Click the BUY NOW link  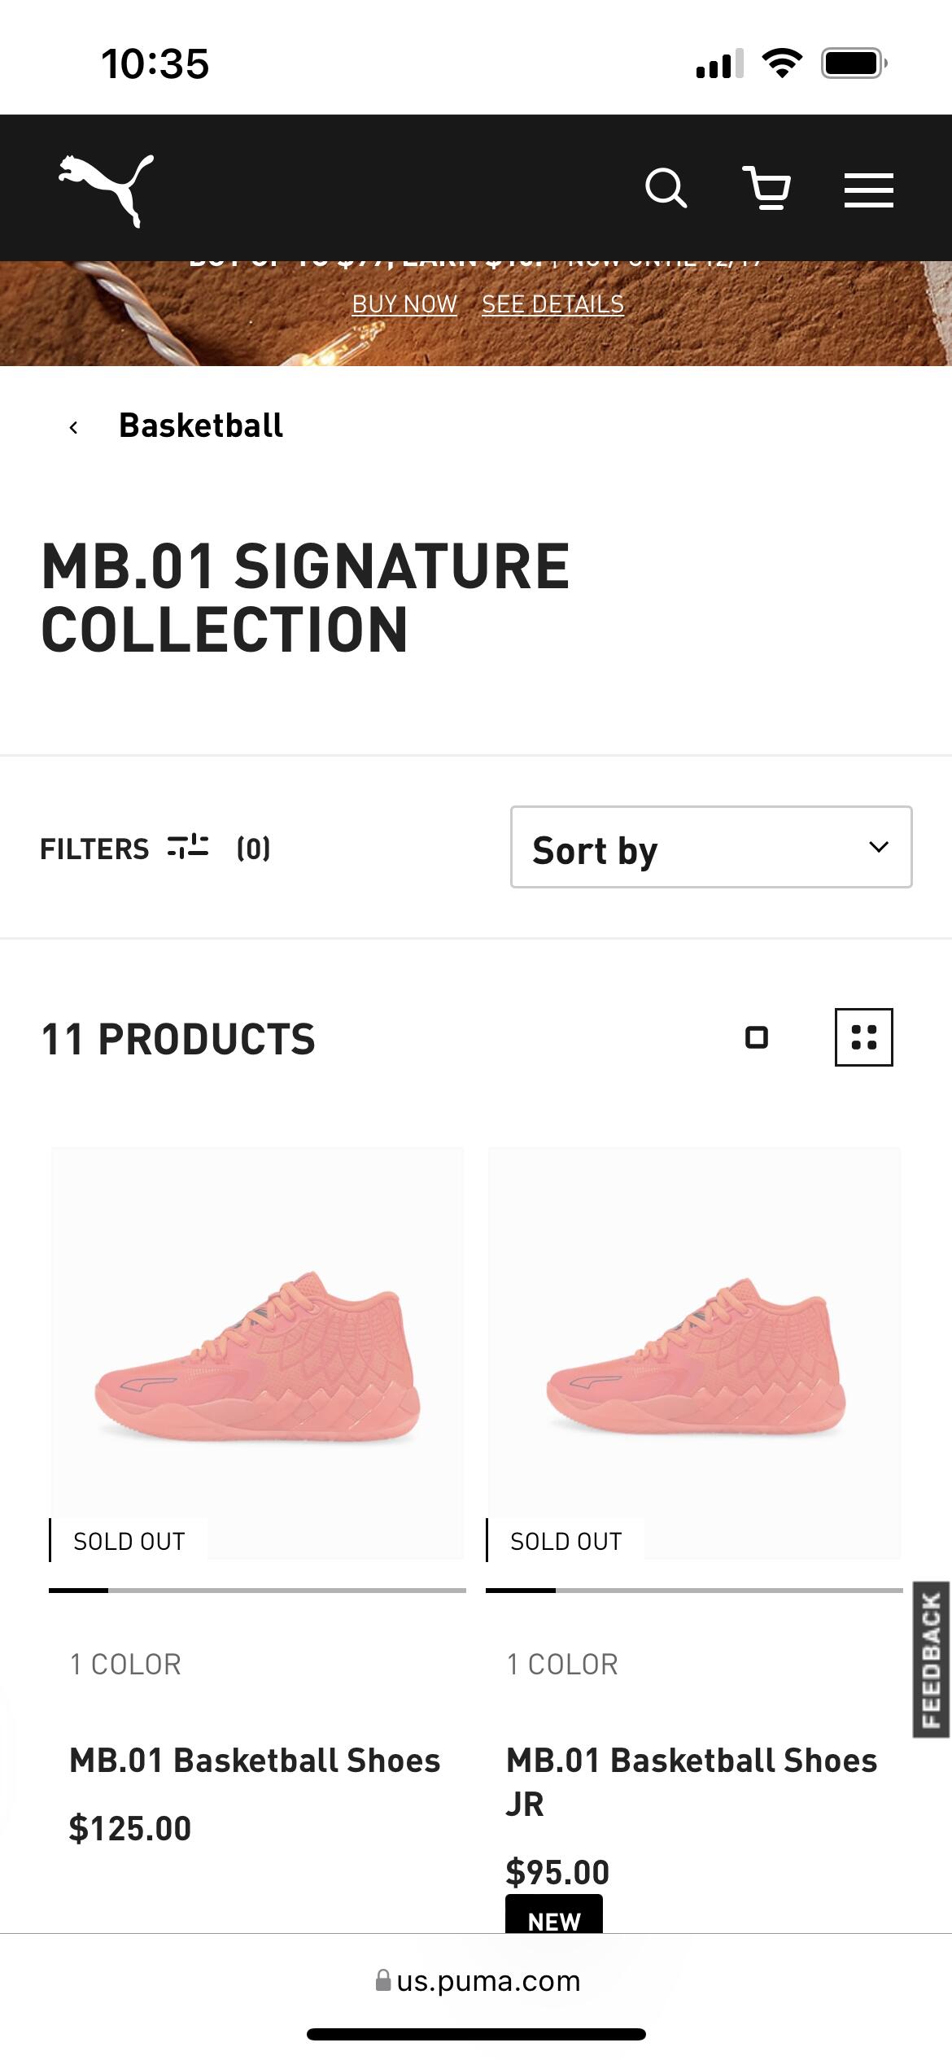[404, 304]
